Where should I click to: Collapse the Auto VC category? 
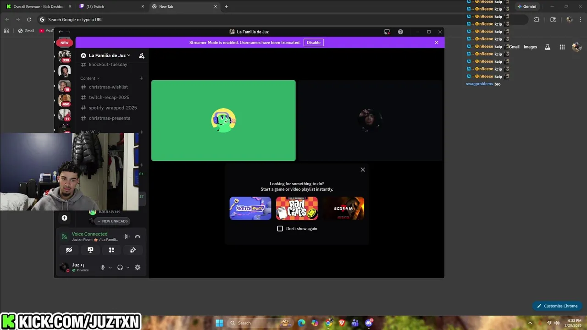(90, 132)
